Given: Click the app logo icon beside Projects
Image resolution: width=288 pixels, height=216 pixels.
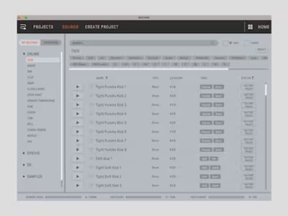Looking at the screenshot, I should click(x=23, y=27).
